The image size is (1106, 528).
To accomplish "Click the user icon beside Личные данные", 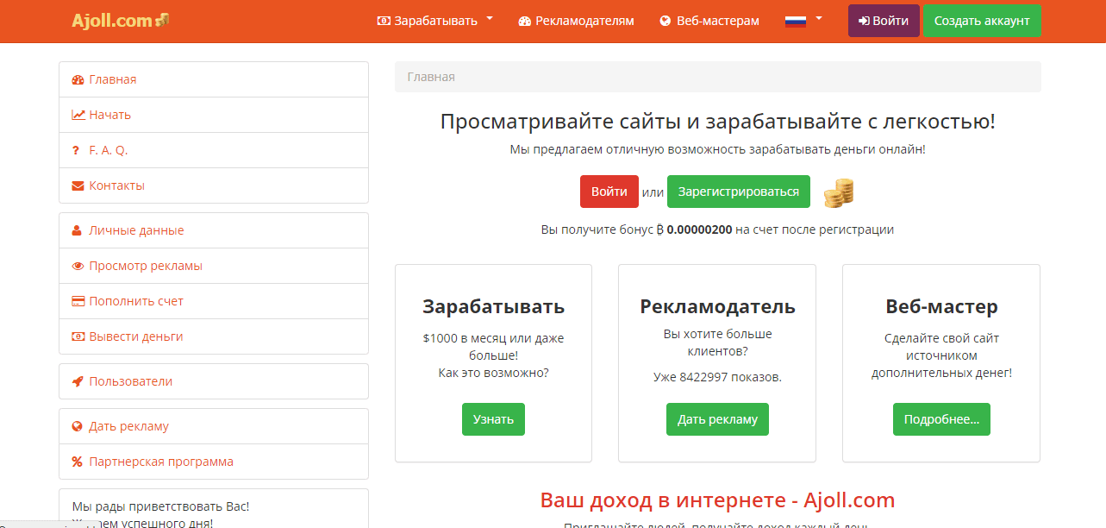I will point(78,230).
